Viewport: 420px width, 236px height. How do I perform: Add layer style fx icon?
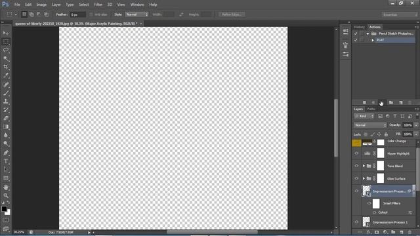click(369, 232)
